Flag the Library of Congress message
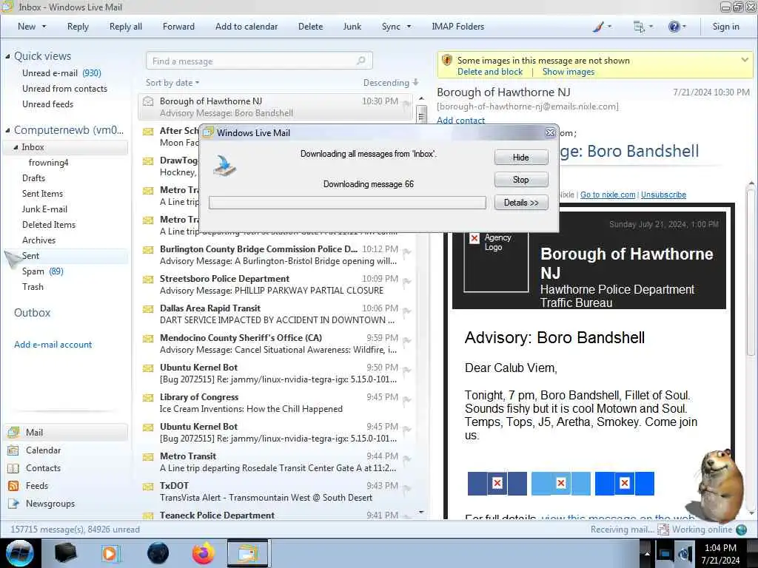Viewport: 758px width, 568px height. click(406, 400)
